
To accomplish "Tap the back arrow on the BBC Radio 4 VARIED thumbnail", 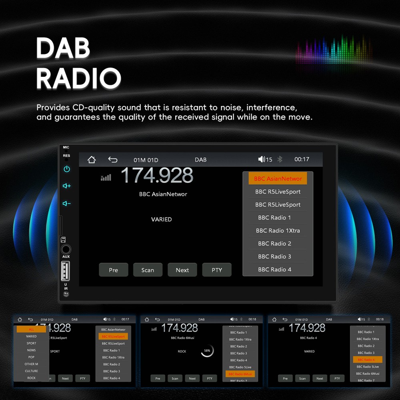I will pos(285,319).
